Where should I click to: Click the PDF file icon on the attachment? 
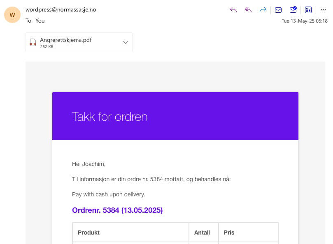33,42
